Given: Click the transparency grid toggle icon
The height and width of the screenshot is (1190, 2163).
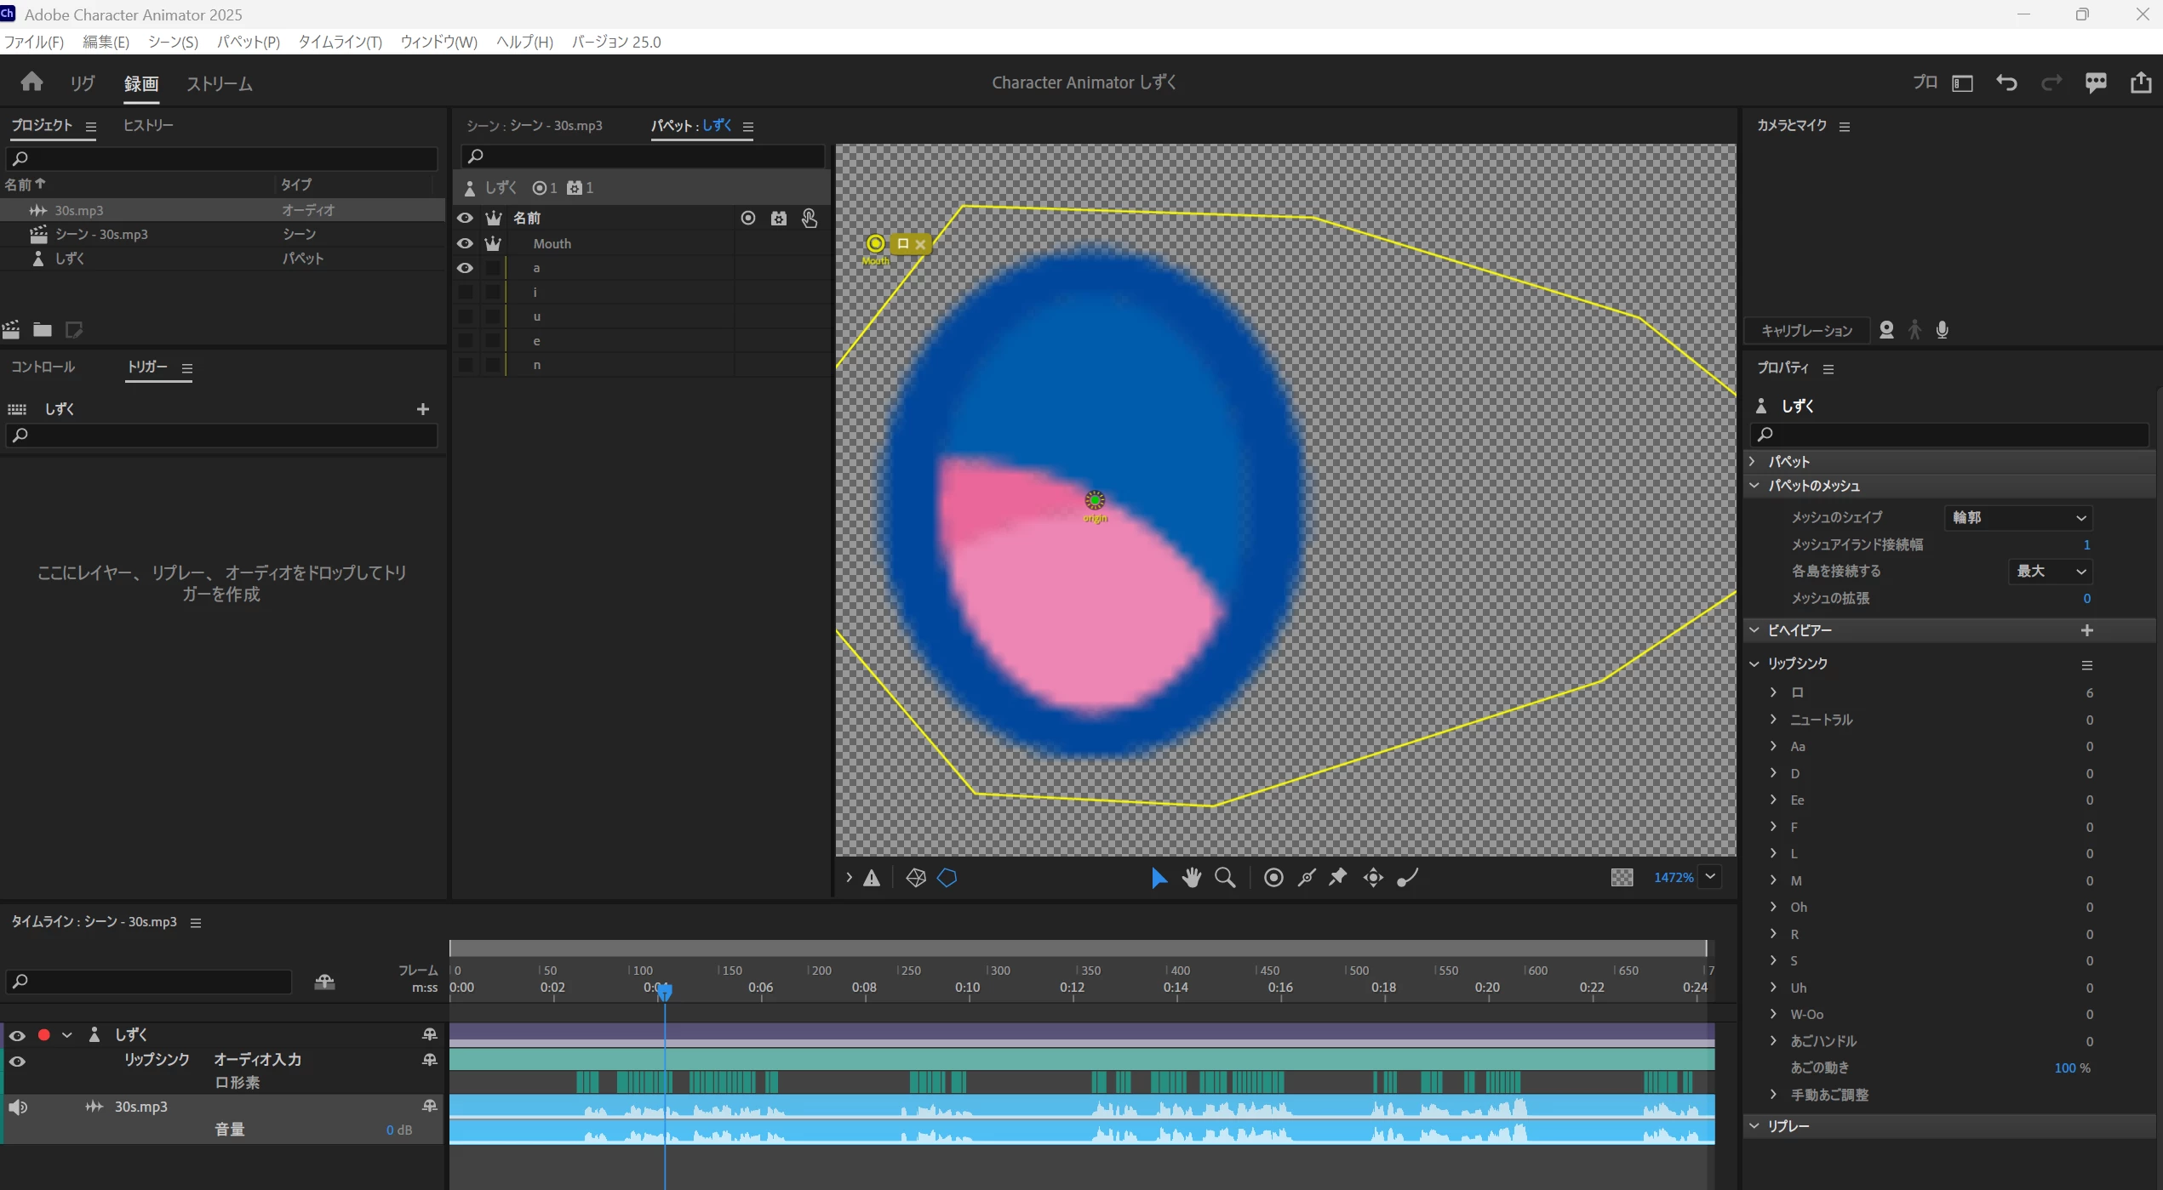Looking at the screenshot, I should pyautogui.click(x=1622, y=878).
